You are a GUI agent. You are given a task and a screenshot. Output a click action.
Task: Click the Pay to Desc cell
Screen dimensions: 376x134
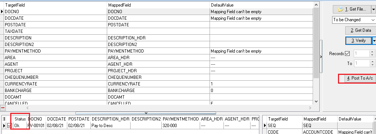tap(110, 126)
